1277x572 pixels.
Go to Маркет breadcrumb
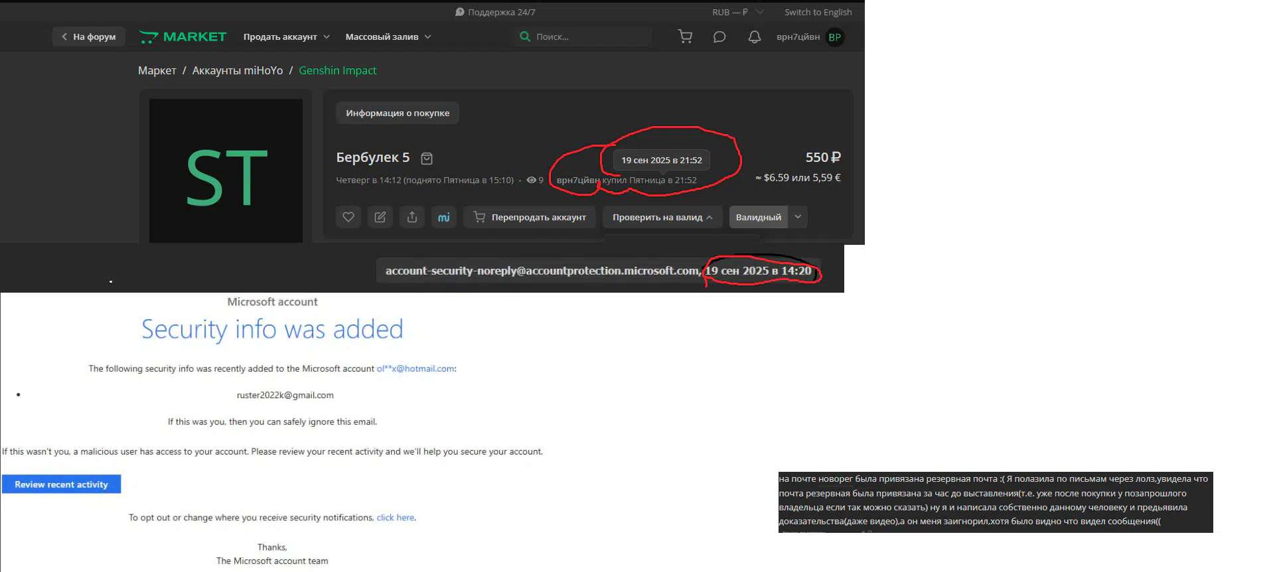(x=157, y=70)
